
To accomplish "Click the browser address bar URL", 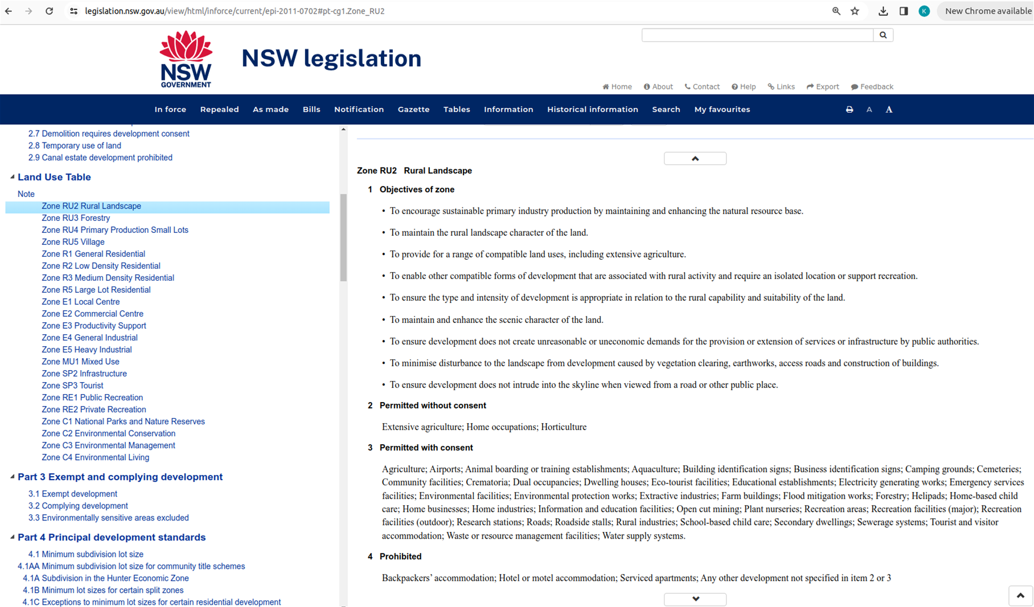I will point(235,11).
